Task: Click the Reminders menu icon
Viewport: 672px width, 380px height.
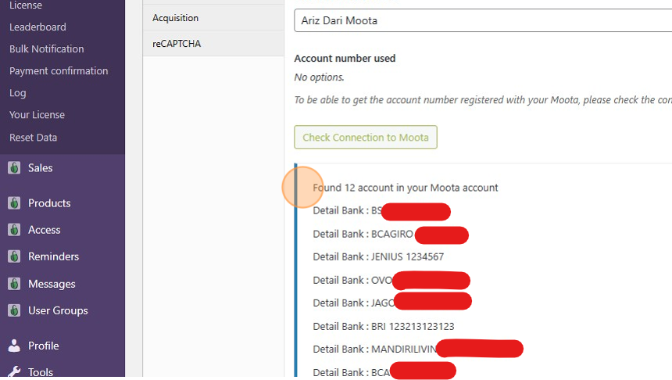Action: 14,256
